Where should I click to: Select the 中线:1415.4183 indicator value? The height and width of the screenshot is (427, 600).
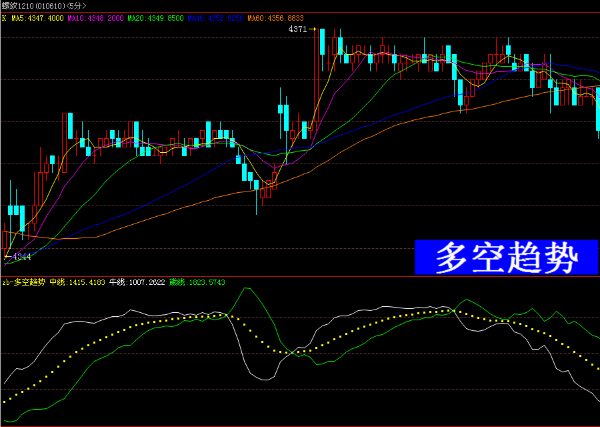[x=77, y=283]
